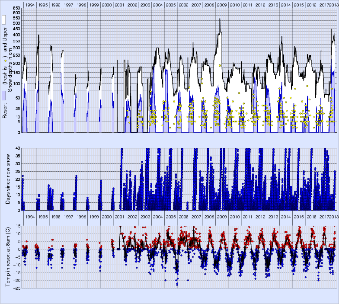Click 2005 in the middle year axis row

pyautogui.click(x=171, y=217)
